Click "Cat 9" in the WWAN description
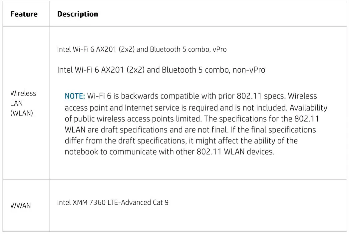 click(161, 202)
